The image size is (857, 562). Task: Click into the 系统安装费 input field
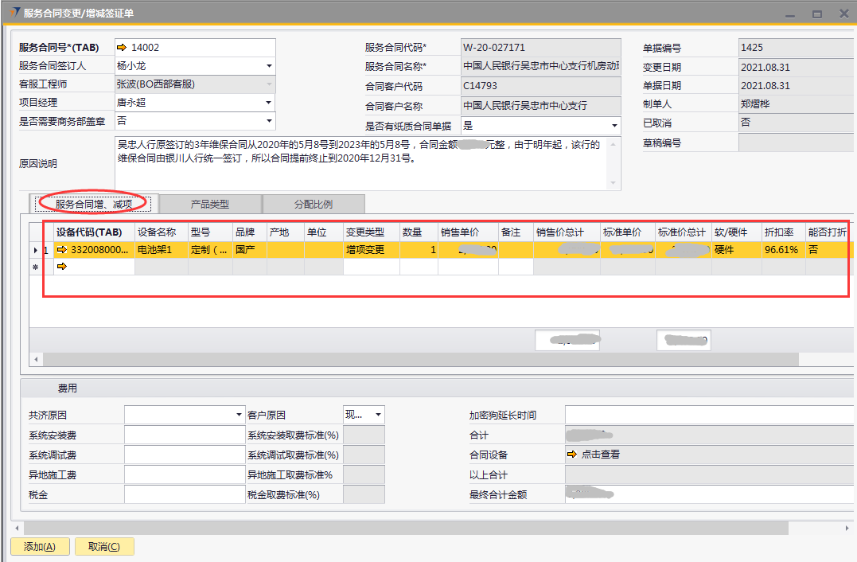(184, 435)
